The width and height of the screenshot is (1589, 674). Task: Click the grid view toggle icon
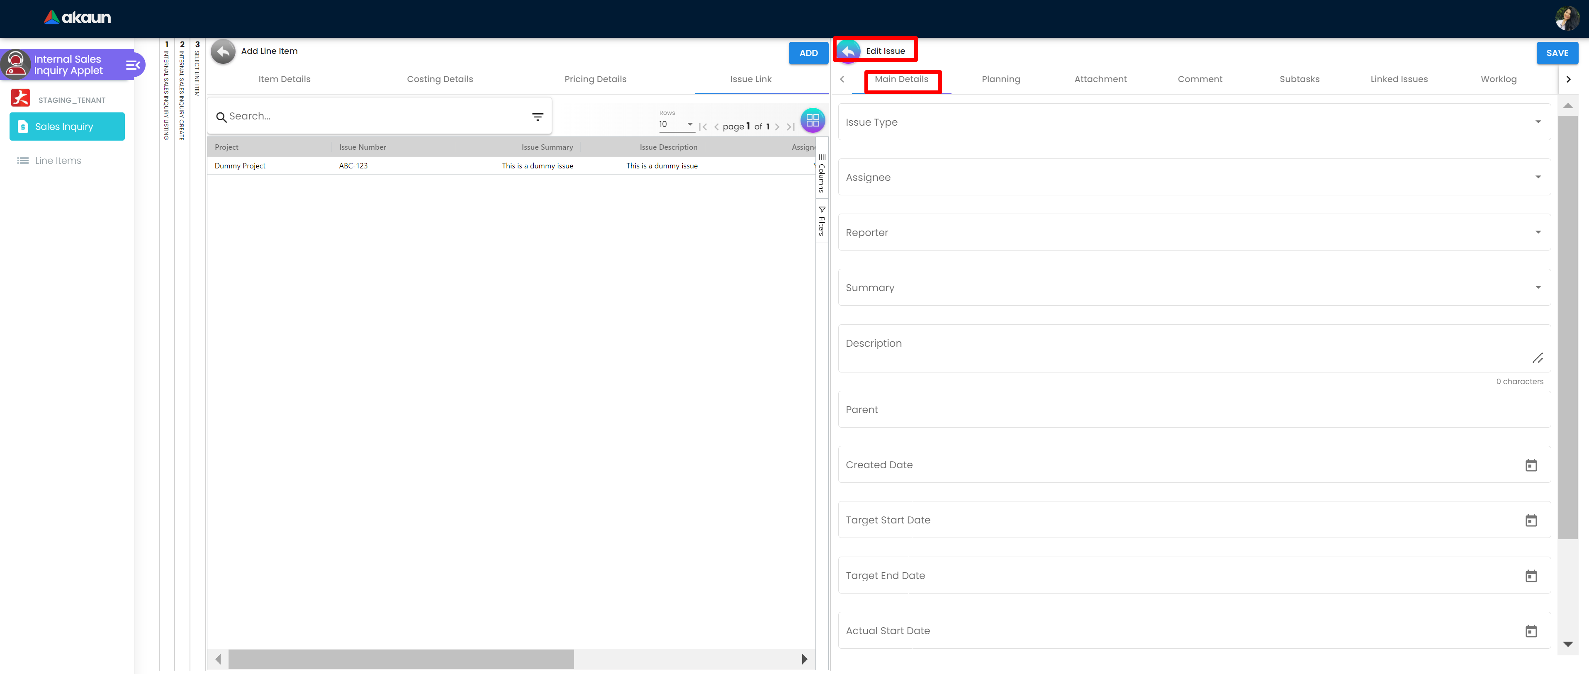click(813, 120)
